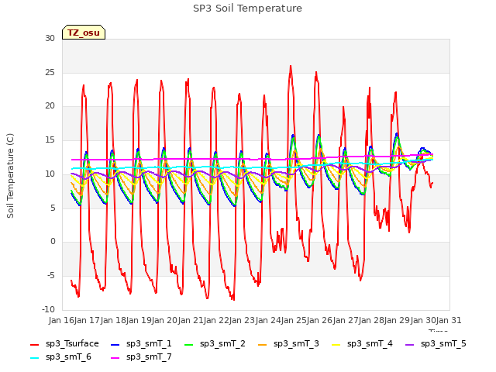
Task: Click the 0 y-axis tick label
Action: 53,242
